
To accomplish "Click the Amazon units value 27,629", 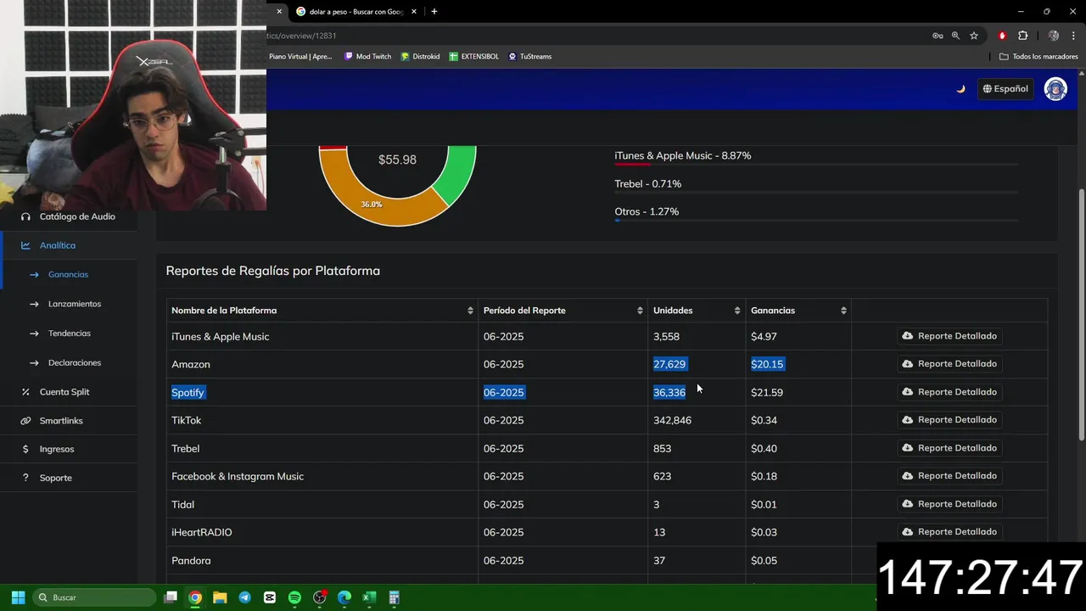I will pyautogui.click(x=669, y=364).
